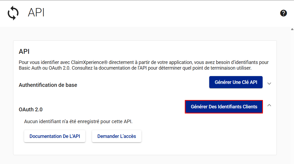Image resolution: width=294 pixels, height=164 pixels.
Task: Open Documentation De L'API
Action: (55, 136)
